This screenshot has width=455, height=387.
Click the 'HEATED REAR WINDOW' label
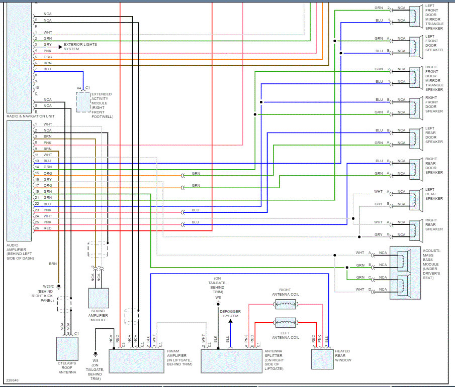[x=343, y=355]
